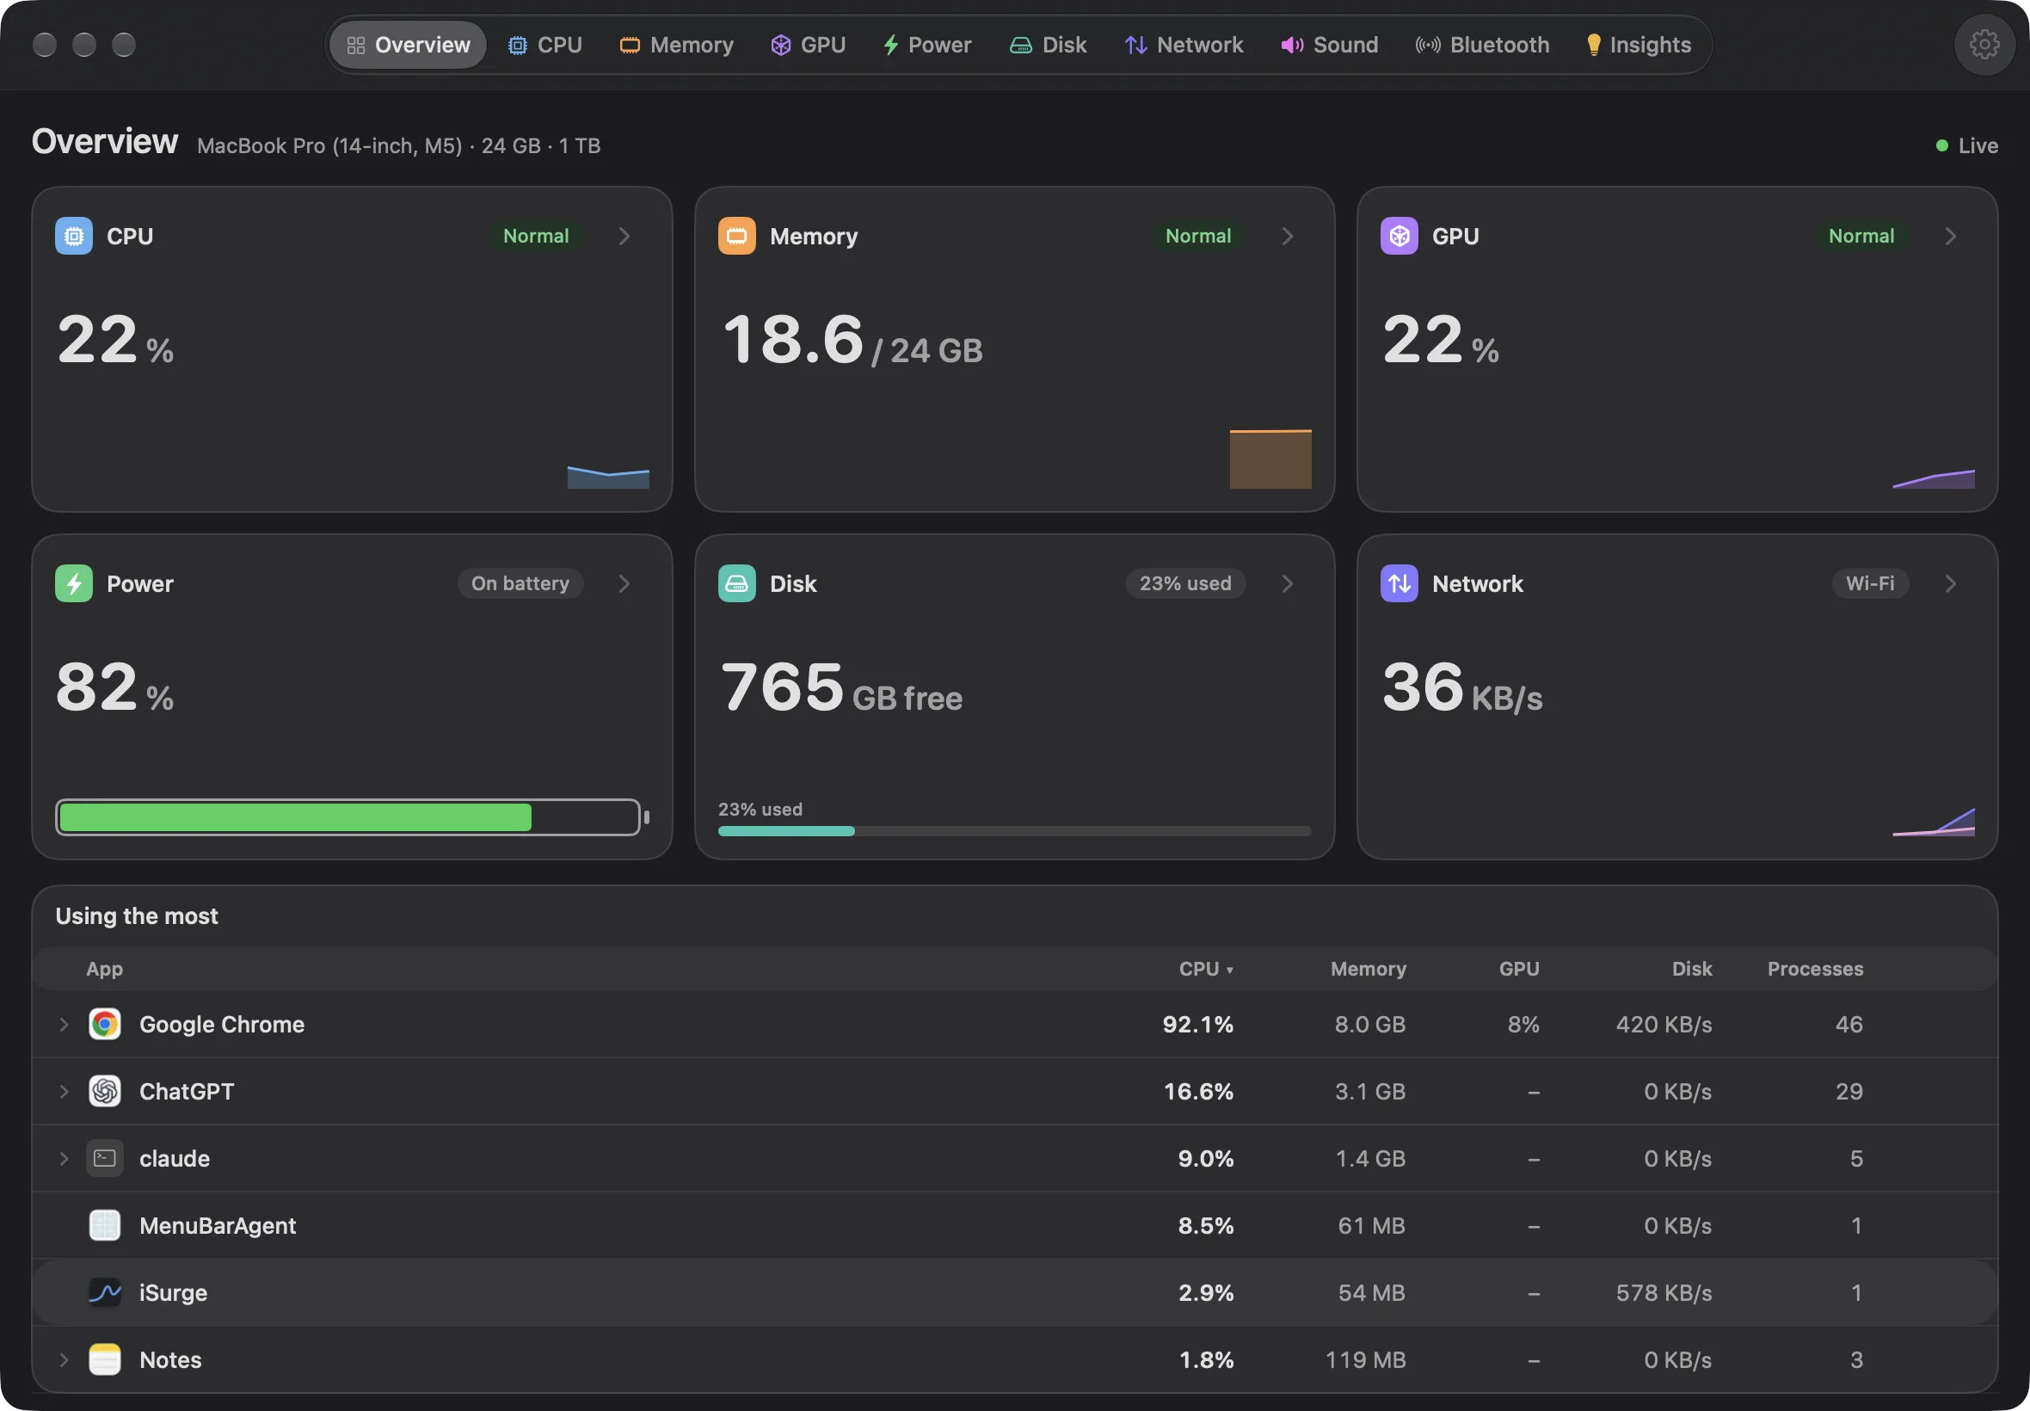Open Memory details via card chevron
The image size is (2030, 1411).
(x=1287, y=236)
